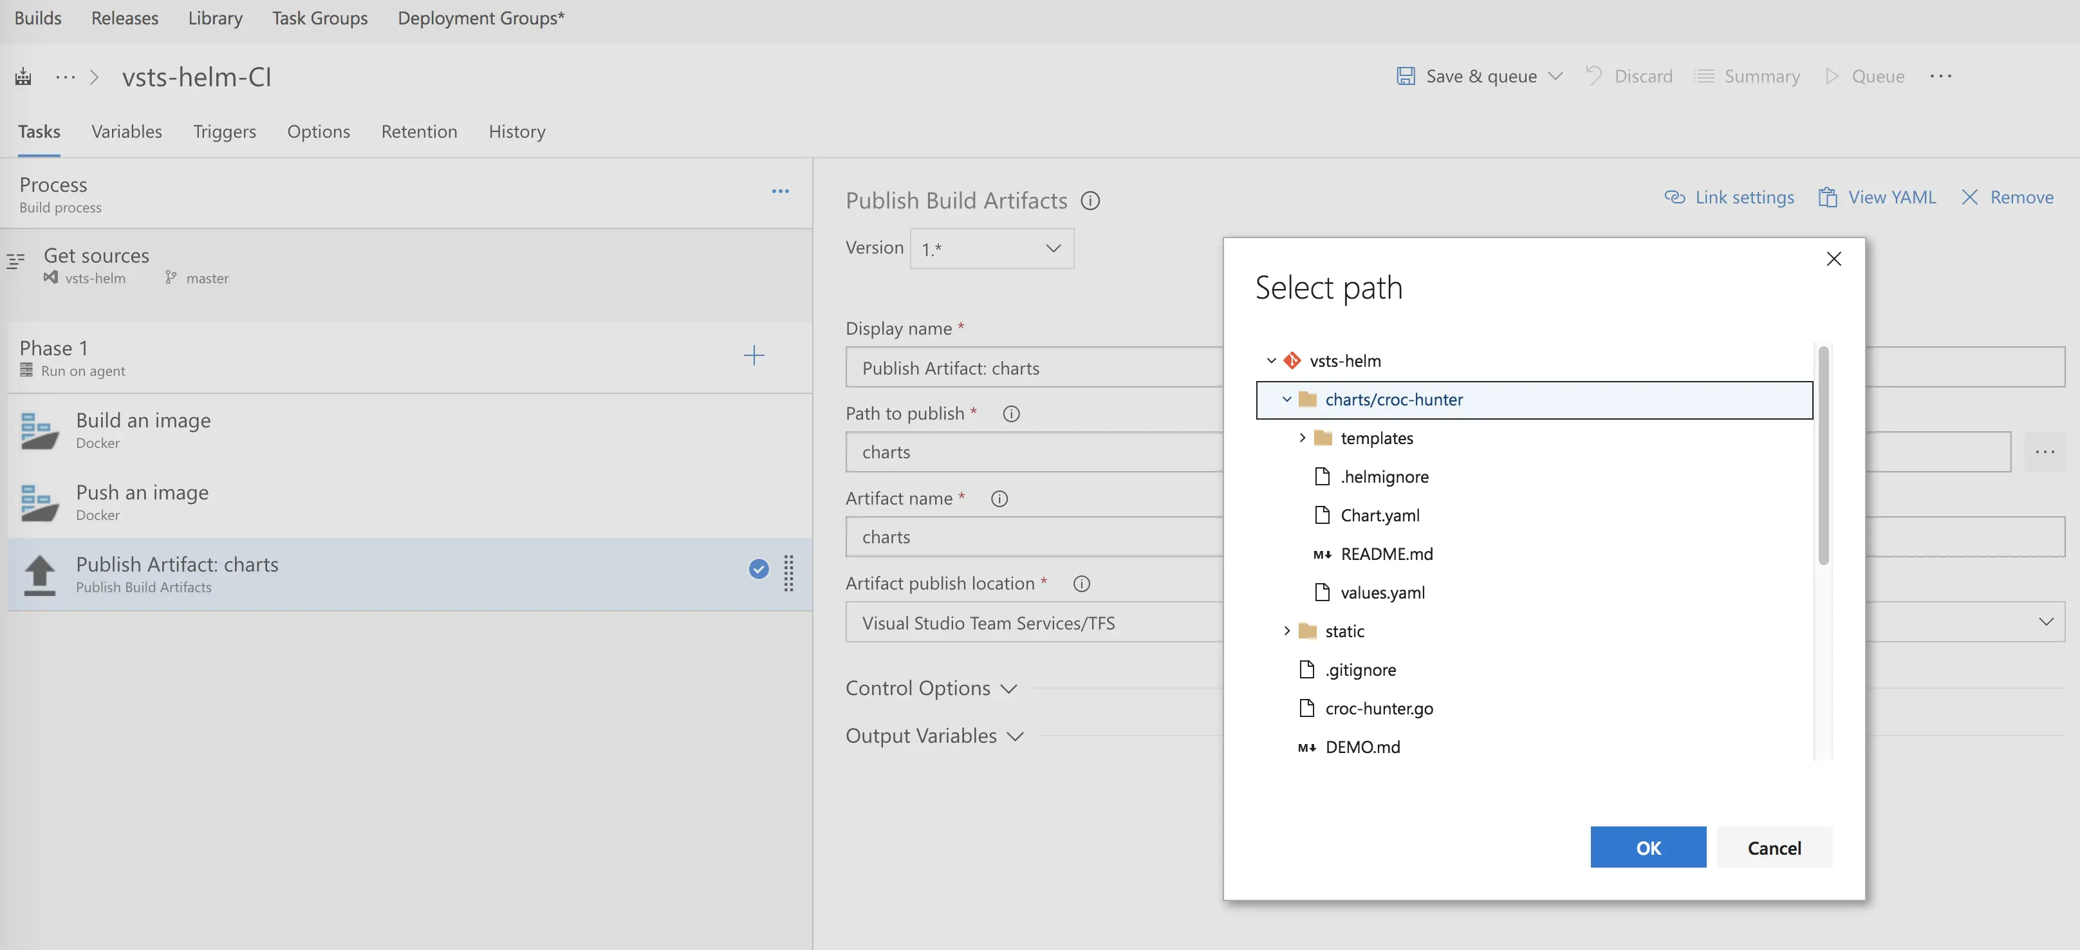This screenshot has width=2080, height=950.
Task: Click the README.md markdown file icon
Action: [x=1322, y=554]
